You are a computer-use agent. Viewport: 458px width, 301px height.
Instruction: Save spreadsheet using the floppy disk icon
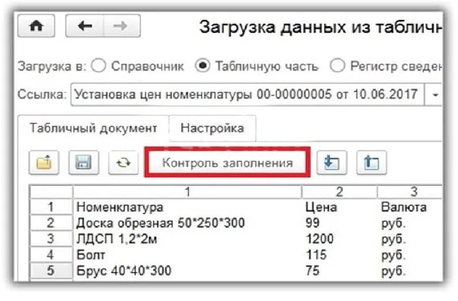point(84,163)
